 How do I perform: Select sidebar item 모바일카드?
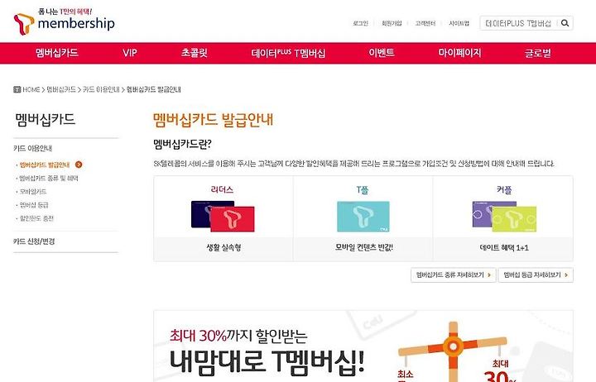pyautogui.click(x=32, y=192)
